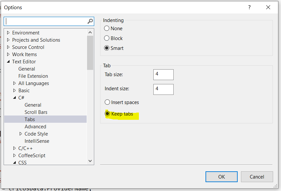Viewport: 281px width, 191px height.
Task: Expand the All Languages node
Action: 15,83
